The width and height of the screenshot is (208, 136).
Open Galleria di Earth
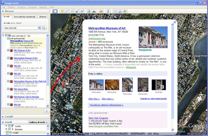[x=39, y=122]
